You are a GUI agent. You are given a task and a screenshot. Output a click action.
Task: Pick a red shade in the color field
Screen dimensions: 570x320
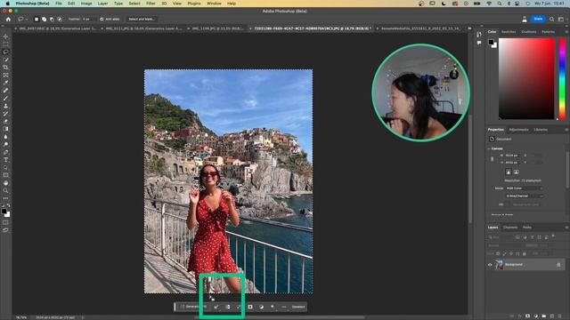tap(526, 79)
